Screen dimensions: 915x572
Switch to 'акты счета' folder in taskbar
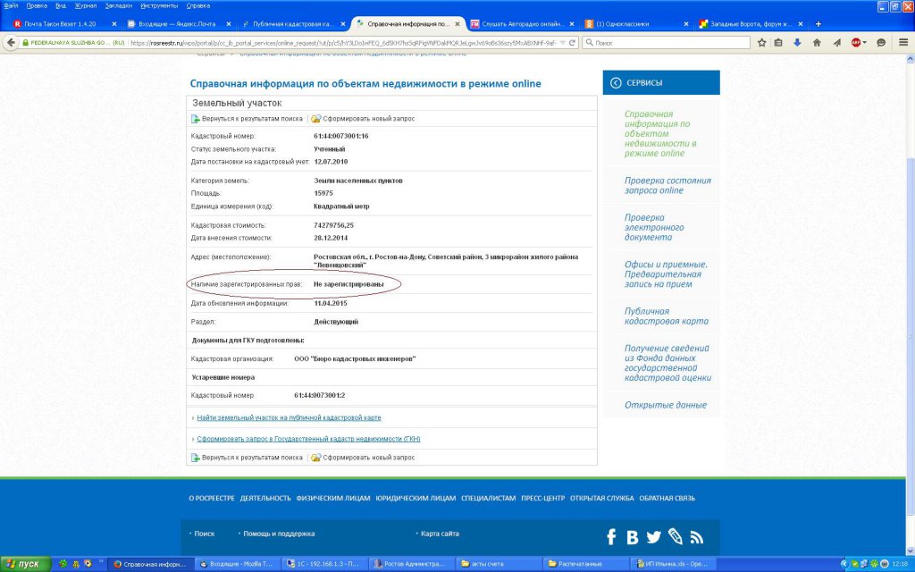pos(499,564)
